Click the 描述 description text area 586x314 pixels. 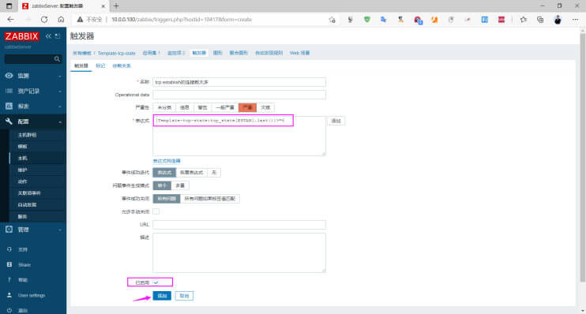tap(239, 252)
